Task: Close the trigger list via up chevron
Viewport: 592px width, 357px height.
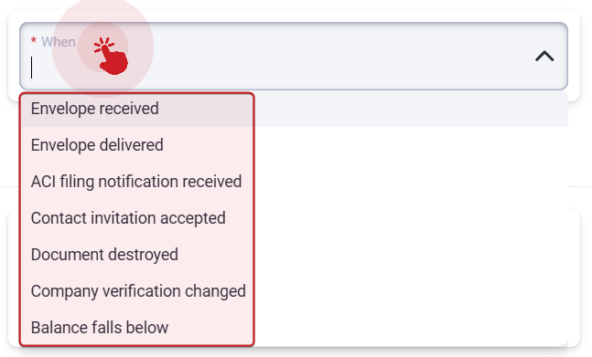Action: [x=544, y=56]
